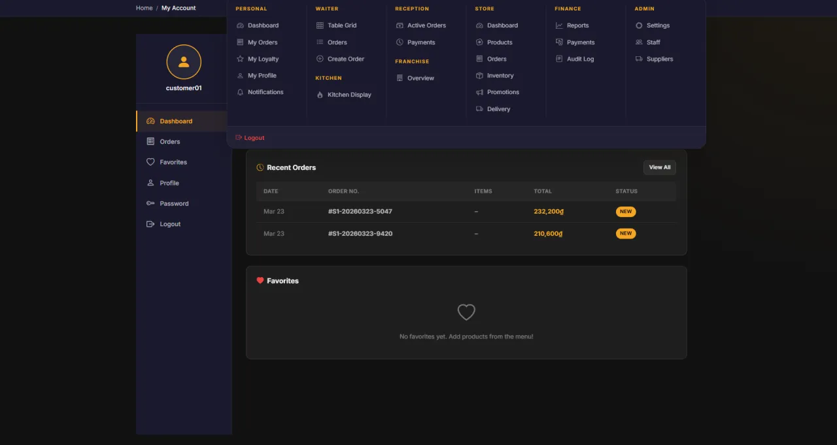Click the Favorites heart icon in sidebar
Image resolution: width=837 pixels, height=445 pixels.
tap(150, 162)
